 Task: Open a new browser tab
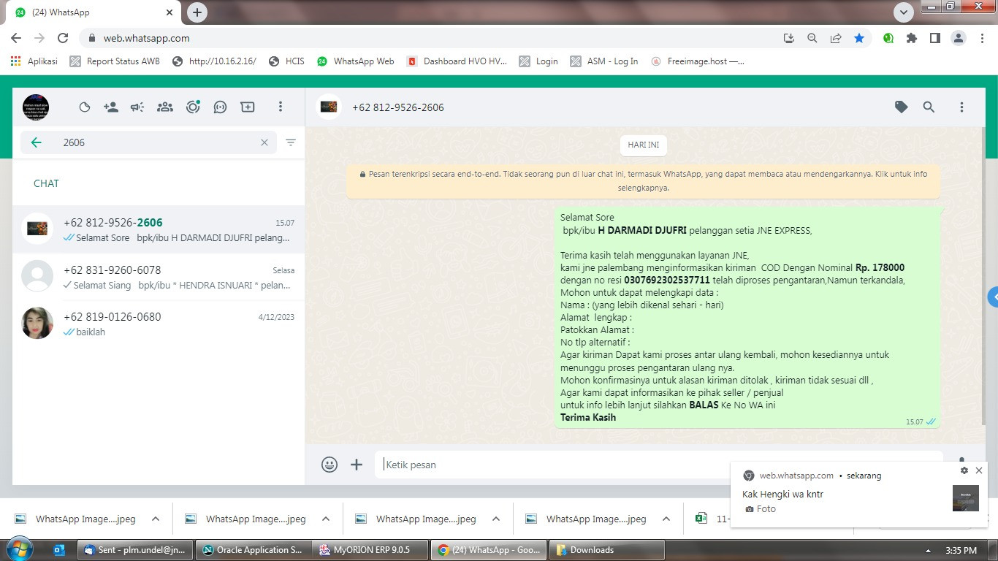[x=197, y=12]
